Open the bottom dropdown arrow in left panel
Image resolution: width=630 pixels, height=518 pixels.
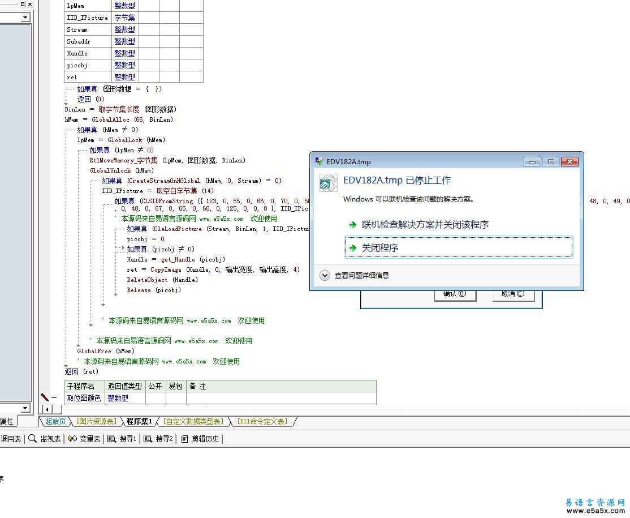click(25, 408)
